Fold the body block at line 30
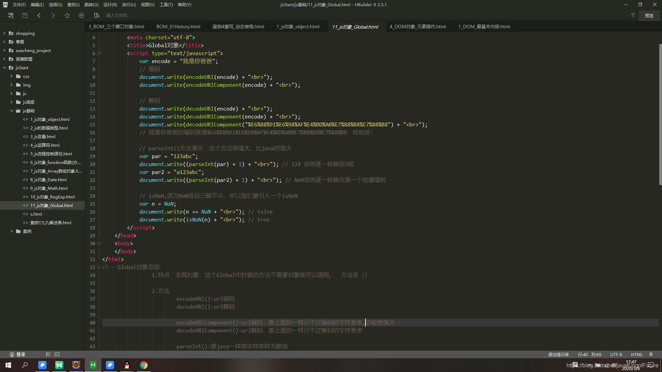This screenshot has height=372, width=662. (x=99, y=243)
